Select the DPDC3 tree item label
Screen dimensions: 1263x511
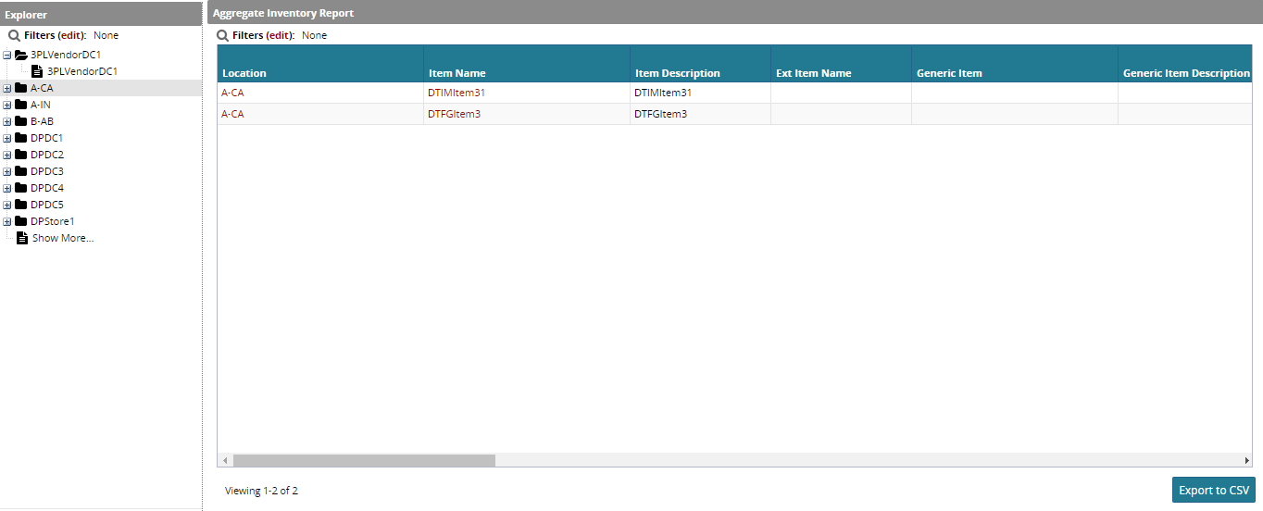click(47, 171)
